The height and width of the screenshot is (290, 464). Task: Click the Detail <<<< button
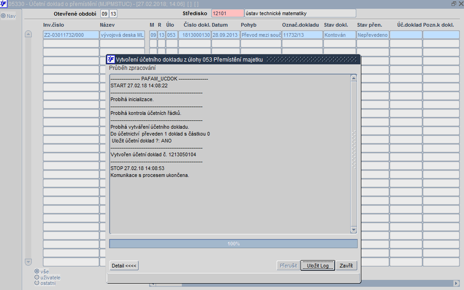(124, 266)
